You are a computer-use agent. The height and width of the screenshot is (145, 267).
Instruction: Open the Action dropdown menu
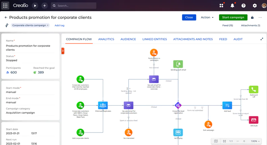point(207,17)
